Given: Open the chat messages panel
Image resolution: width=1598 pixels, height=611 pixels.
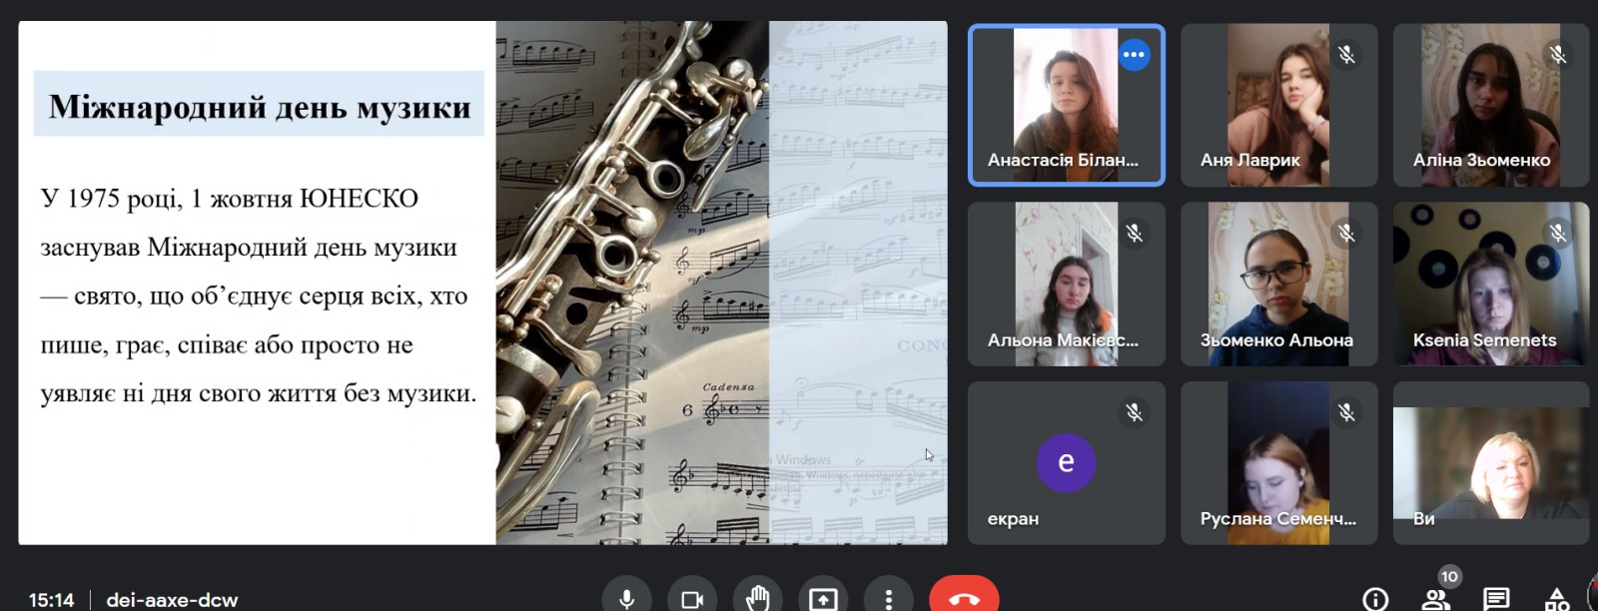Looking at the screenshot, I should point(1496,599).
